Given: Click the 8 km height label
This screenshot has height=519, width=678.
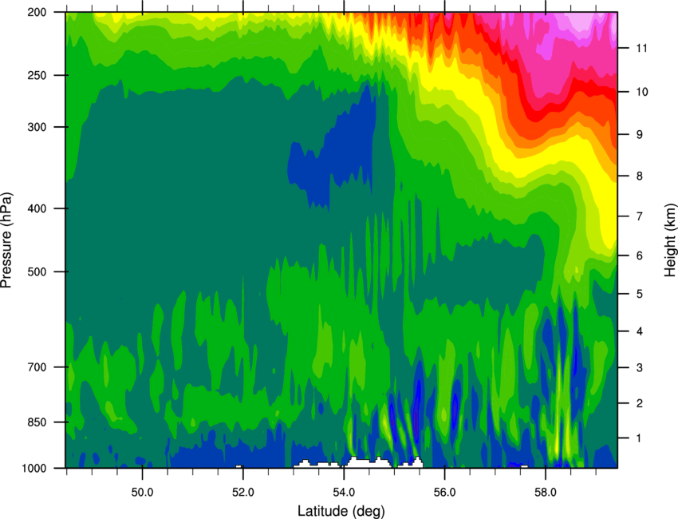Looking at the screenshot, I should [x=640, y=176].
